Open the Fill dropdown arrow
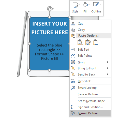The height and width of the screenshot is (119, 119). pos(89,5)
